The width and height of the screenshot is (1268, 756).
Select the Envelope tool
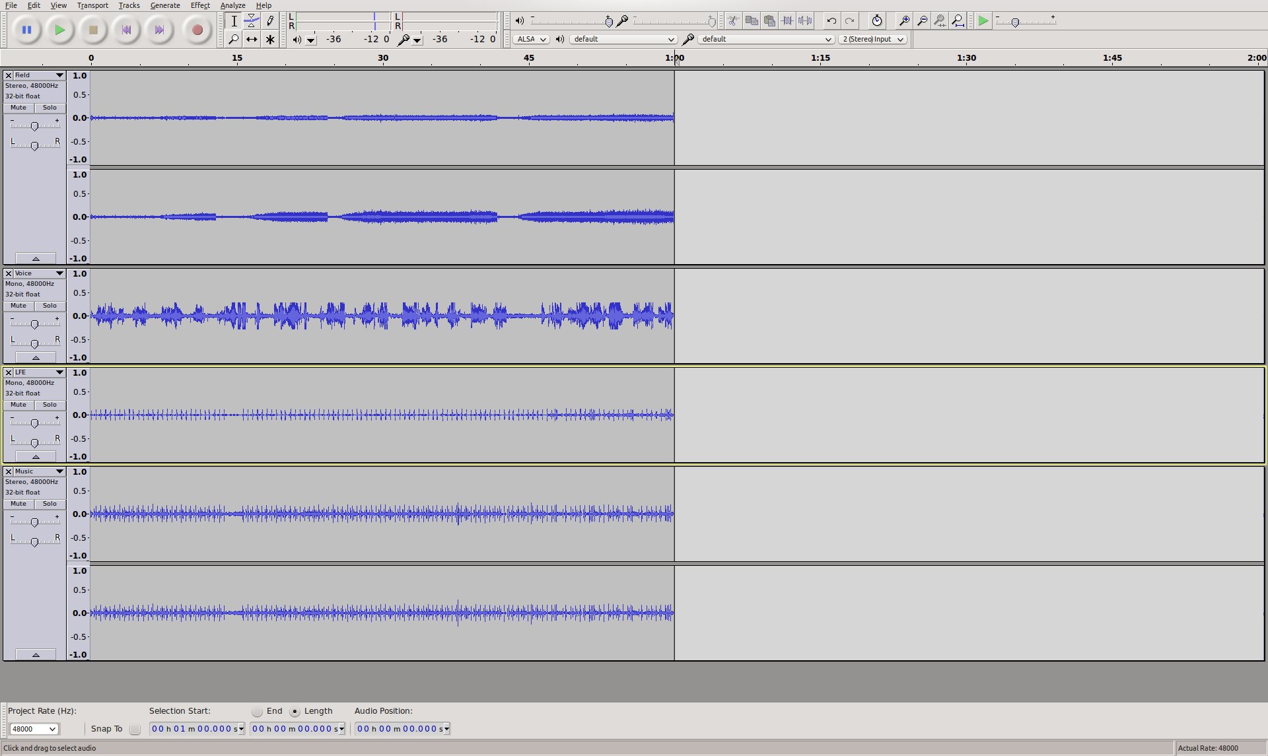[252, 21]
